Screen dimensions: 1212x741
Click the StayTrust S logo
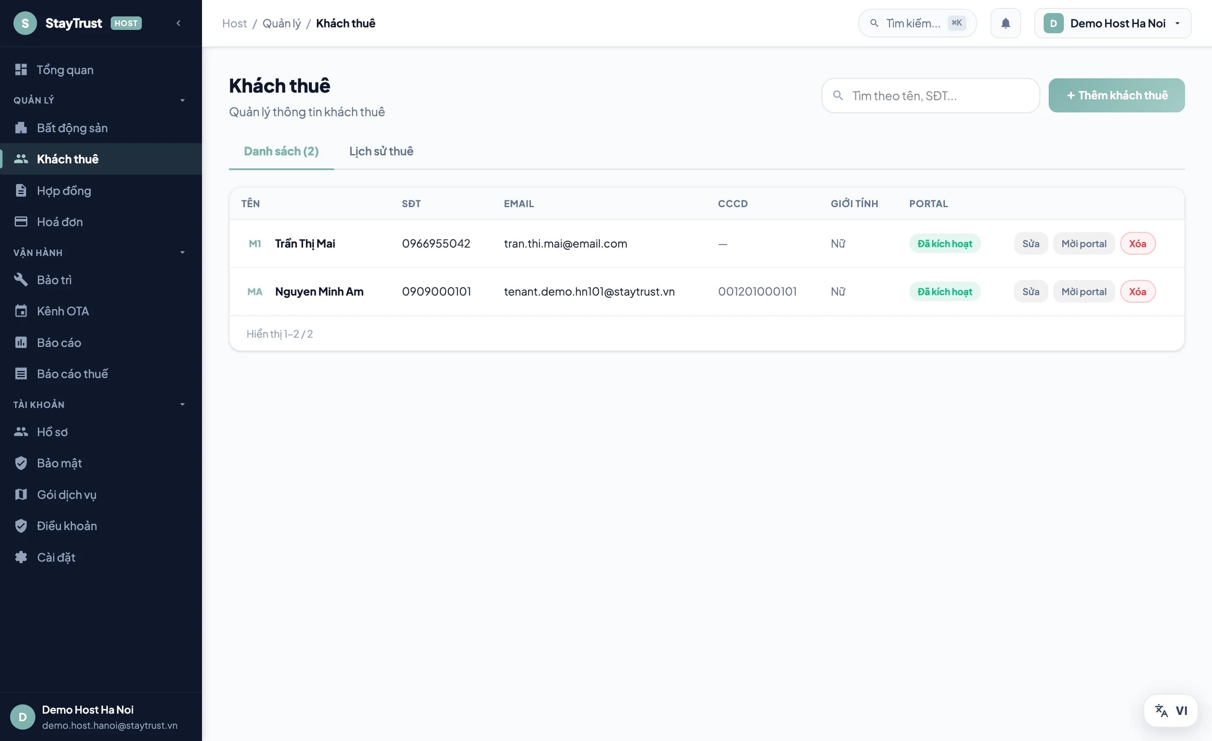(25, 23)
